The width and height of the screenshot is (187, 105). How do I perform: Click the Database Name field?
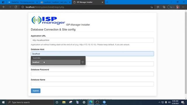92,84
